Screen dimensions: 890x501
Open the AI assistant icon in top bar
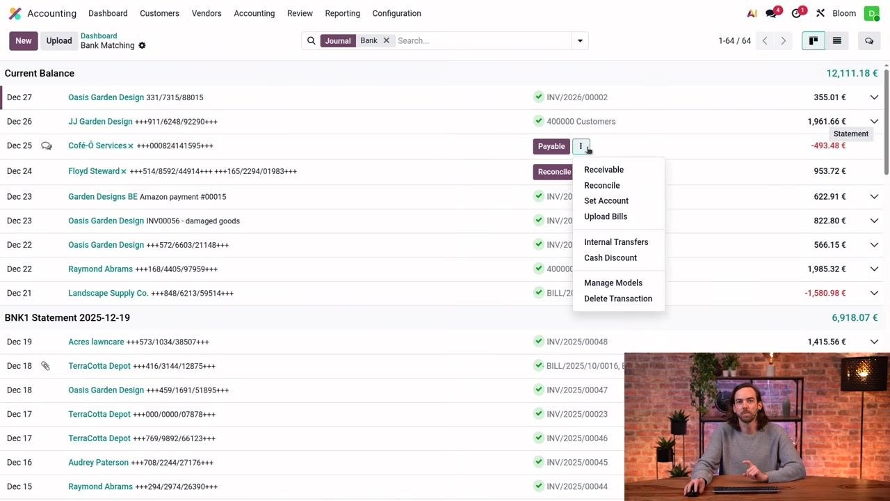(752, 13)
